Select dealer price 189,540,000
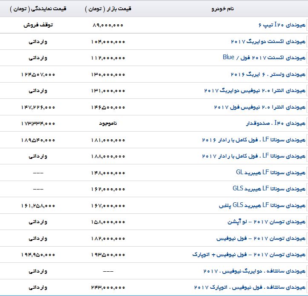This screenshot has width=308, height=296. pyautogui.click(x=38, y=140)
